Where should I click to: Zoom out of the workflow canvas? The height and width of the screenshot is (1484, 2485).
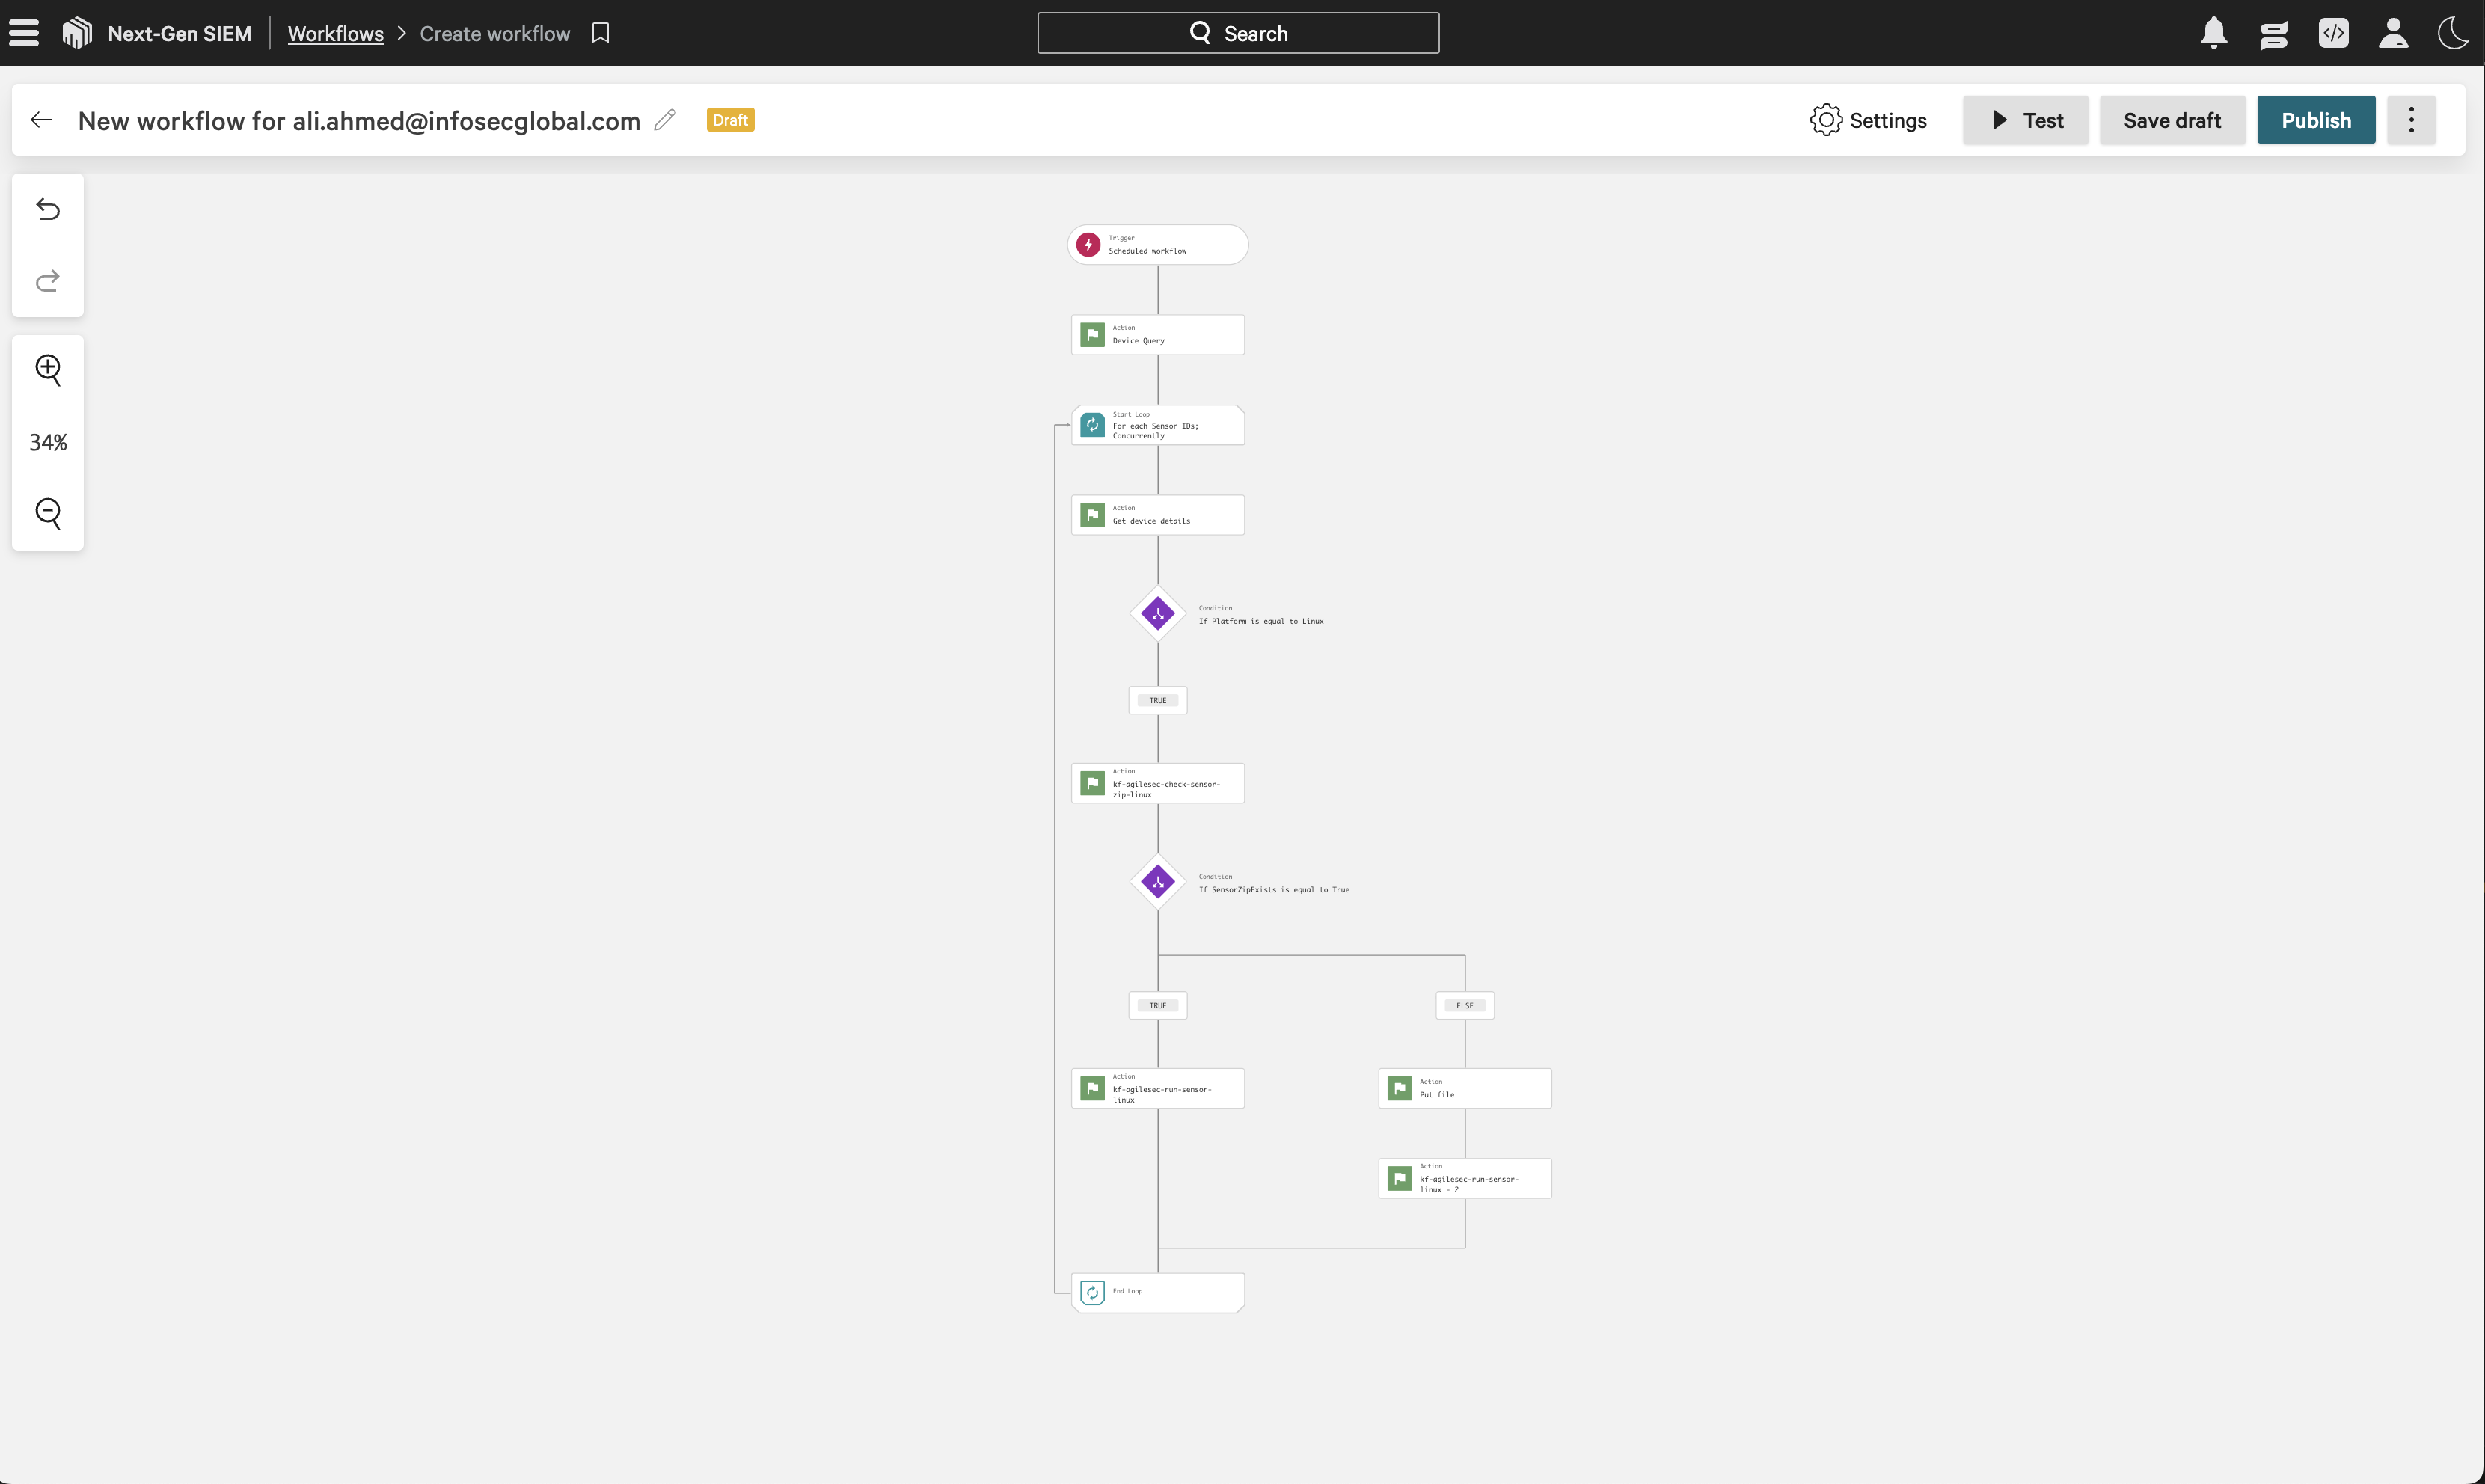click(48, 513)
